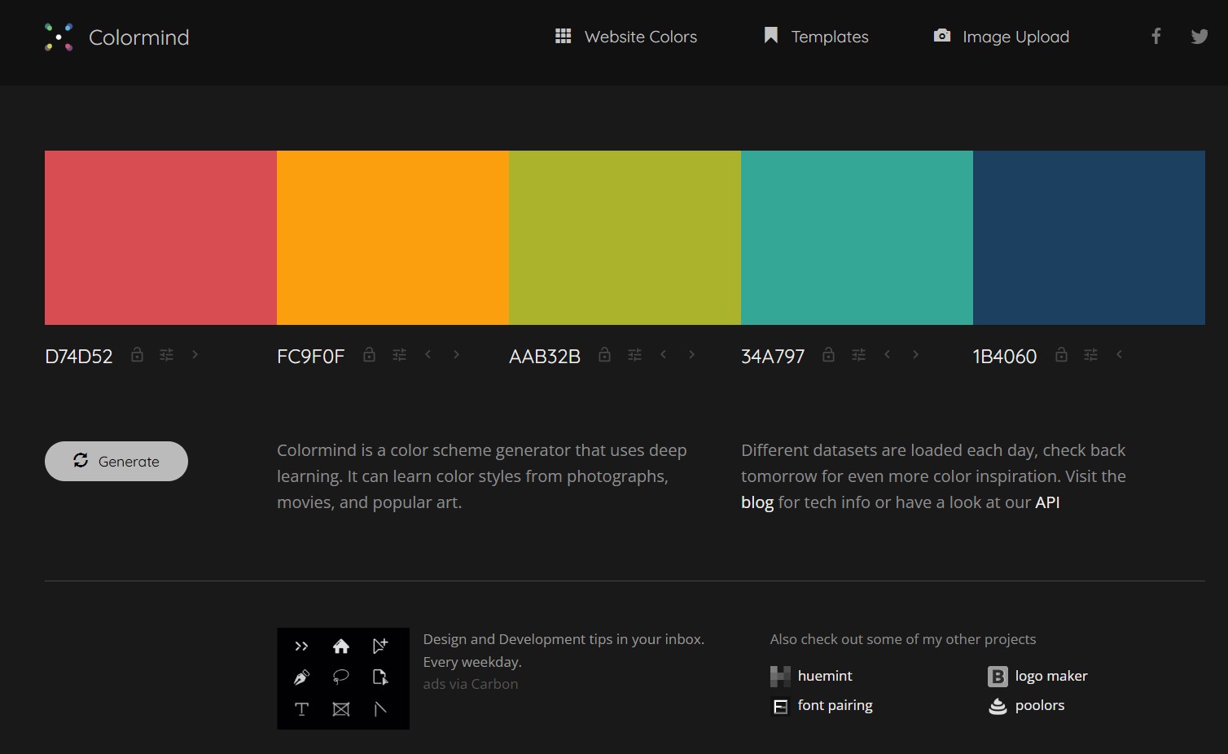Viewport: 1228px width, 754px height.
Task: Select the teal 34A797 color swatch
Action: [x=857, y=238]
